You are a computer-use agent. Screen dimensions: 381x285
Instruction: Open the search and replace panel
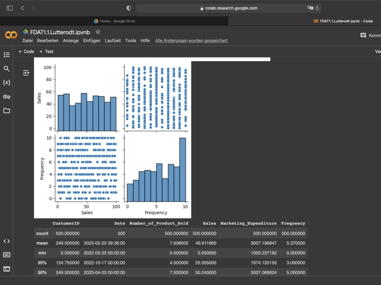(x=6, y=69)
